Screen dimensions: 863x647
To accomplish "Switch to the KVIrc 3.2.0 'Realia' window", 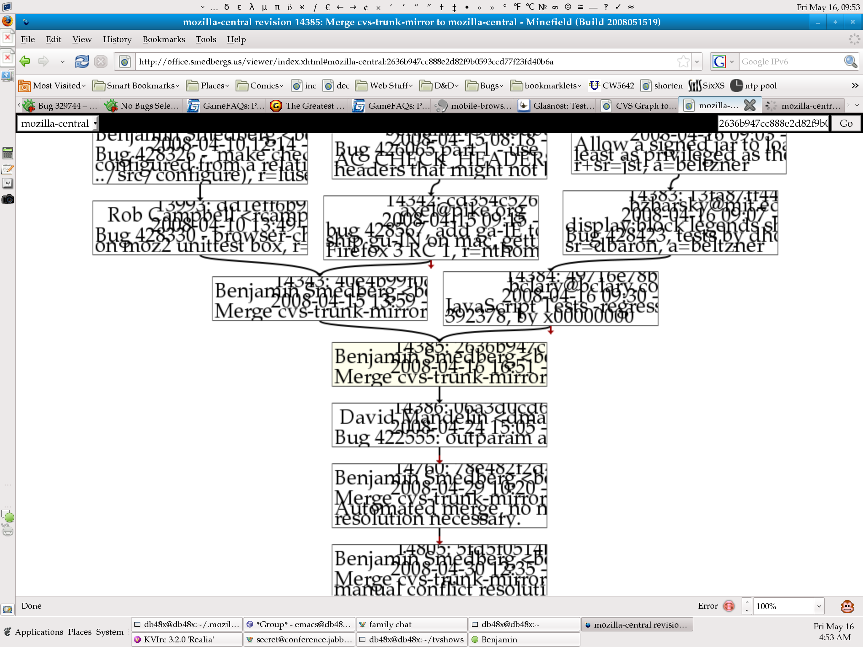I will 187,639.
